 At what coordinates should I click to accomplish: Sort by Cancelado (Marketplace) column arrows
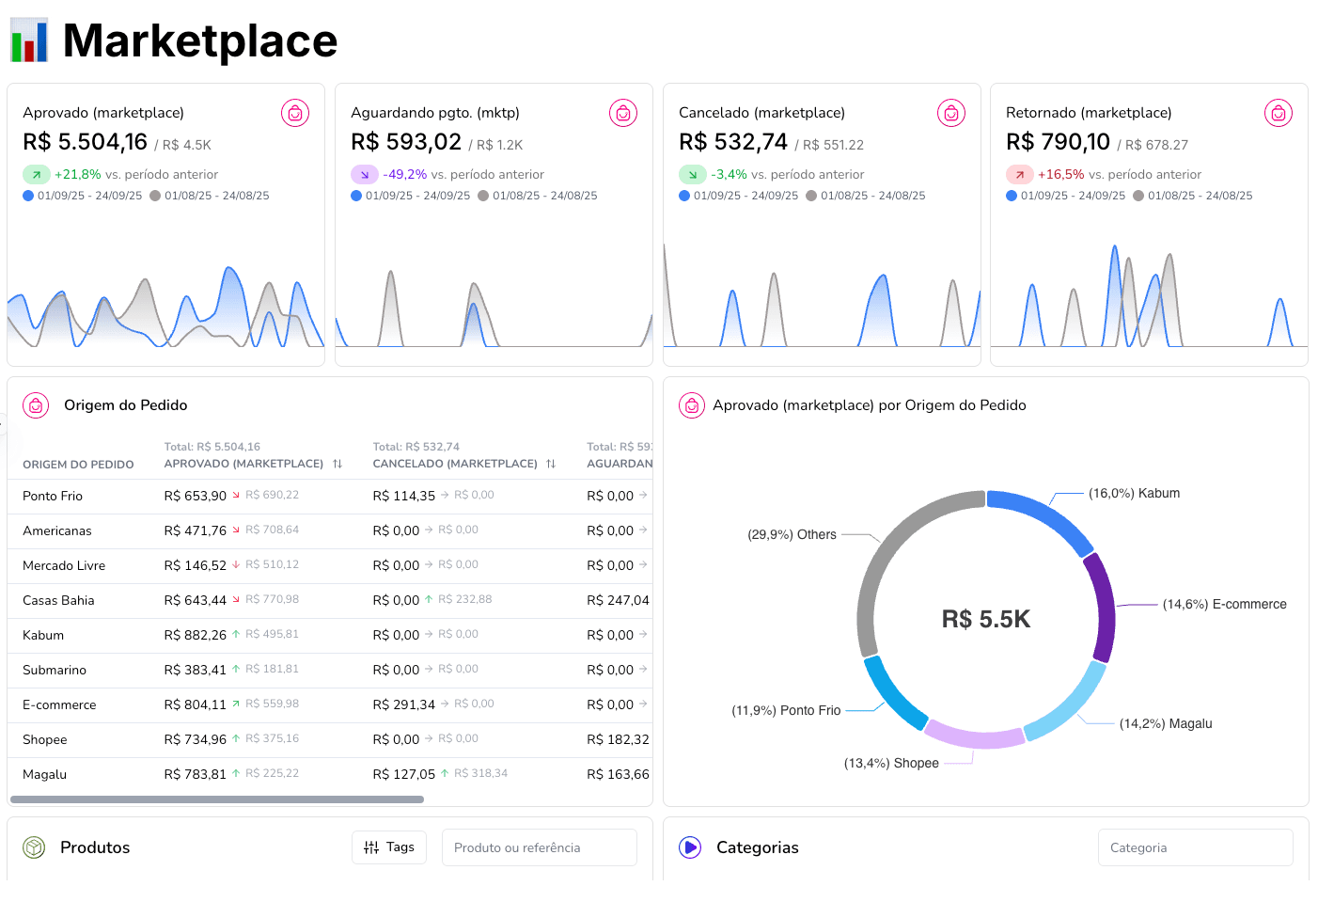pyautogui.click(x=551, y=464)
